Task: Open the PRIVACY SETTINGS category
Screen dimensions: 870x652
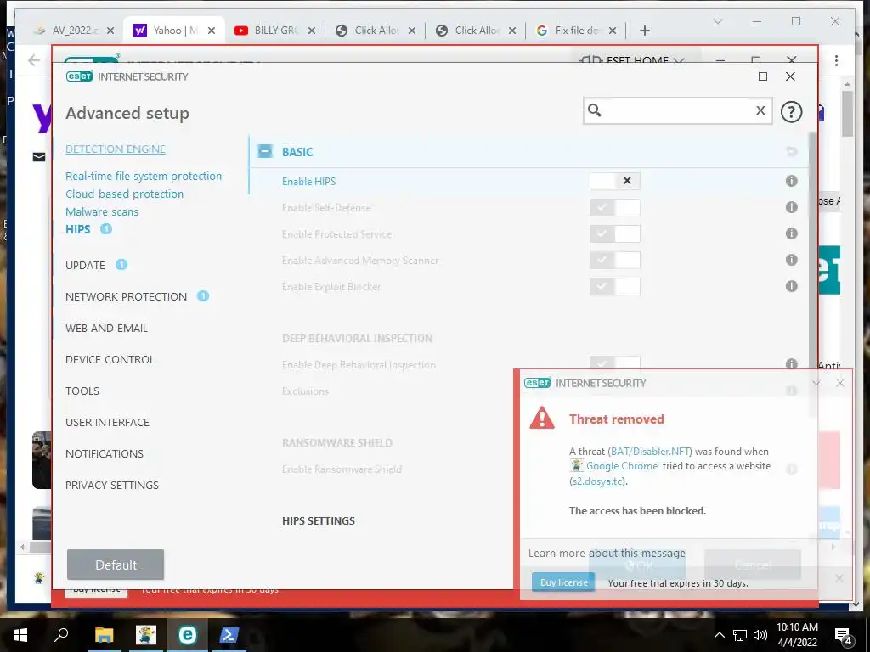Action: click(x=112, y=485)
